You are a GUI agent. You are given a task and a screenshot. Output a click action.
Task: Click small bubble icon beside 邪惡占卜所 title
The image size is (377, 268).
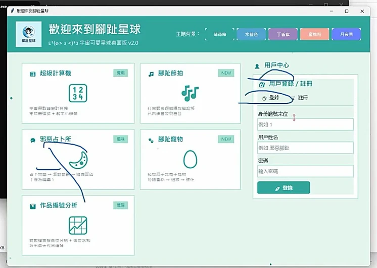[33, 140]
